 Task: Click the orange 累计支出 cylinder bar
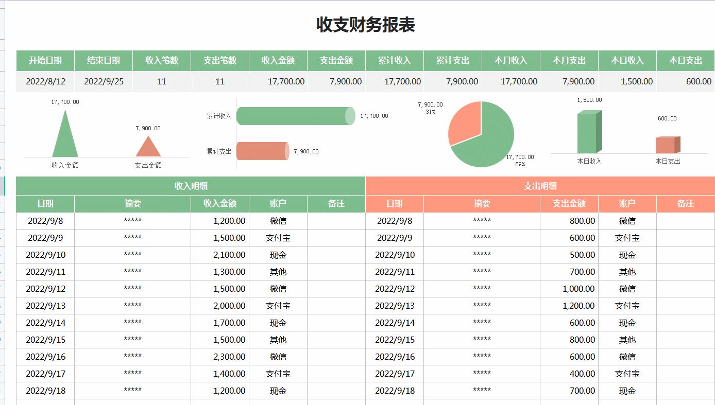263,150
